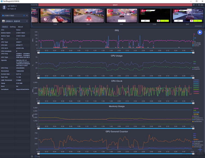Click the Ram Size value 7.4 GB
This screenshot has height=158, width=205.
pos(18,77)
